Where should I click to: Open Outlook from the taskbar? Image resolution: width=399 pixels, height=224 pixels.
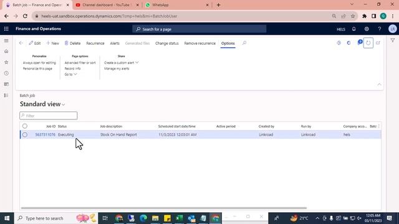click(x=191, y=218)
